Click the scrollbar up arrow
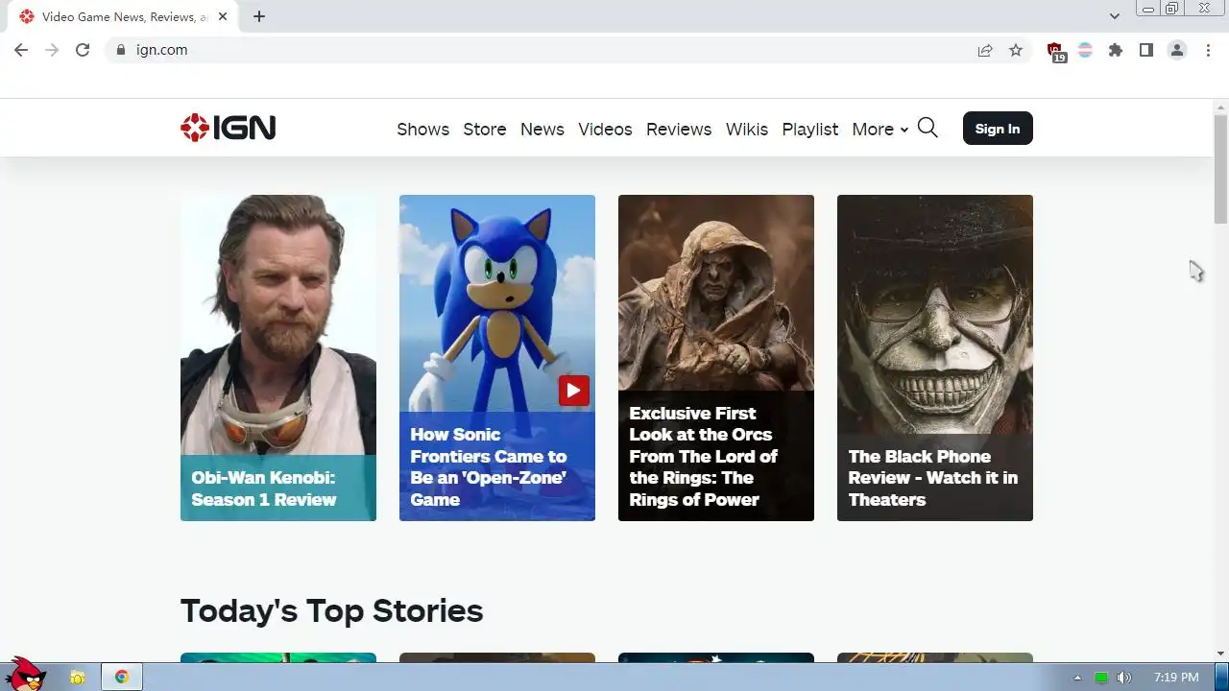The image size is (1229, 691). [1221, 106]
